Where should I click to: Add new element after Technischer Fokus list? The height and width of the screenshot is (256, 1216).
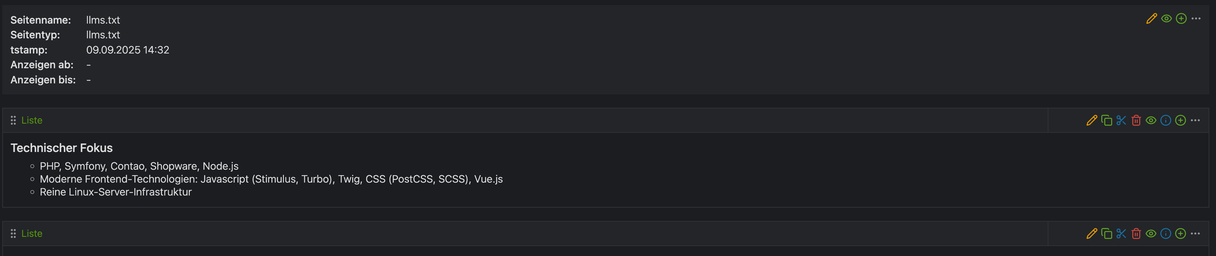(x=1180, y=121)
